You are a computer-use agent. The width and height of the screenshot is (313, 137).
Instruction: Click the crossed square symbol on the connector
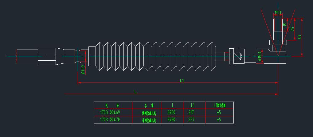tap(238, 57)
